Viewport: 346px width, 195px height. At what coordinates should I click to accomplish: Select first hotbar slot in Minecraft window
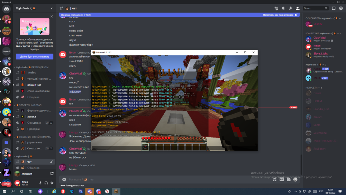click(x=145, y=147)
